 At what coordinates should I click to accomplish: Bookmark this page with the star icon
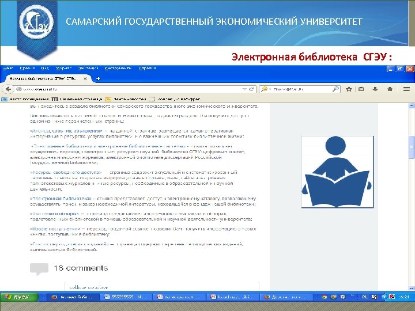pos(349,89)
